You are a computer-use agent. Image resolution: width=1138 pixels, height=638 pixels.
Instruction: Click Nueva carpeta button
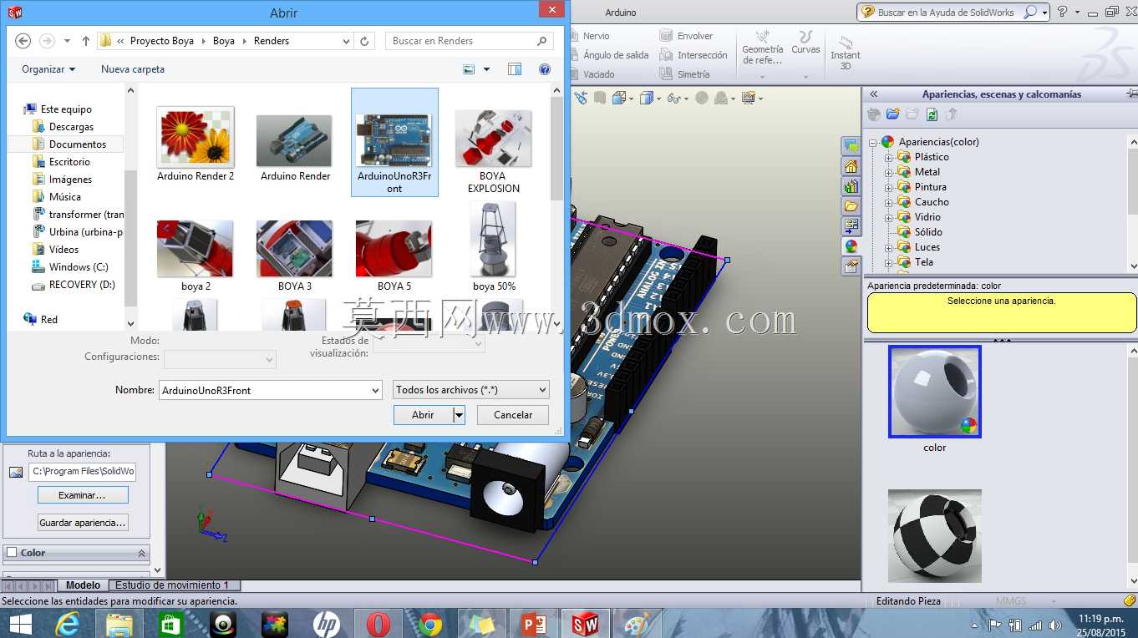(x=133, y=69)
